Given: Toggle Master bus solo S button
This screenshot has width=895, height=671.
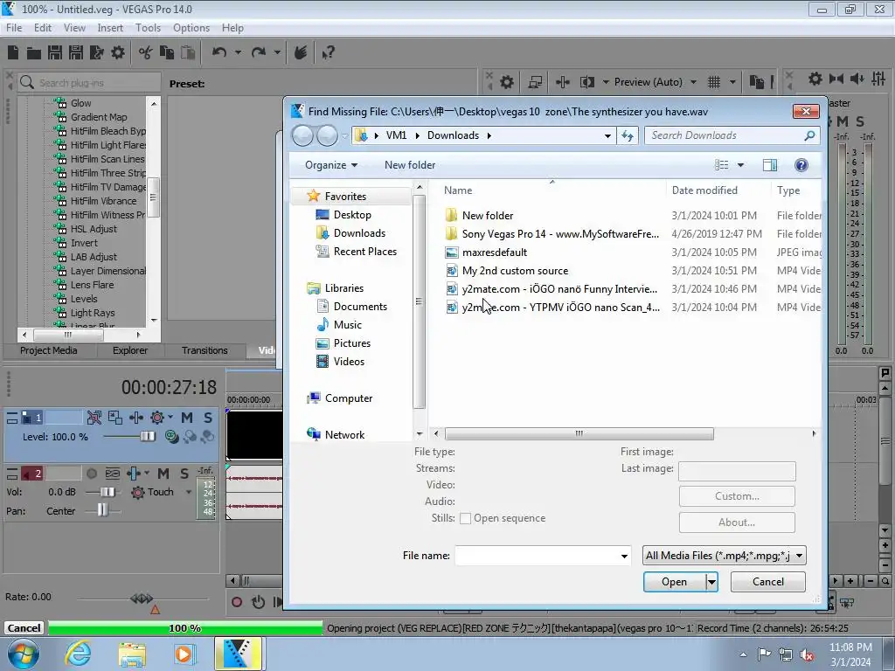Looking at the screenshot, I should pyautogui.click(x=860, y=121).
